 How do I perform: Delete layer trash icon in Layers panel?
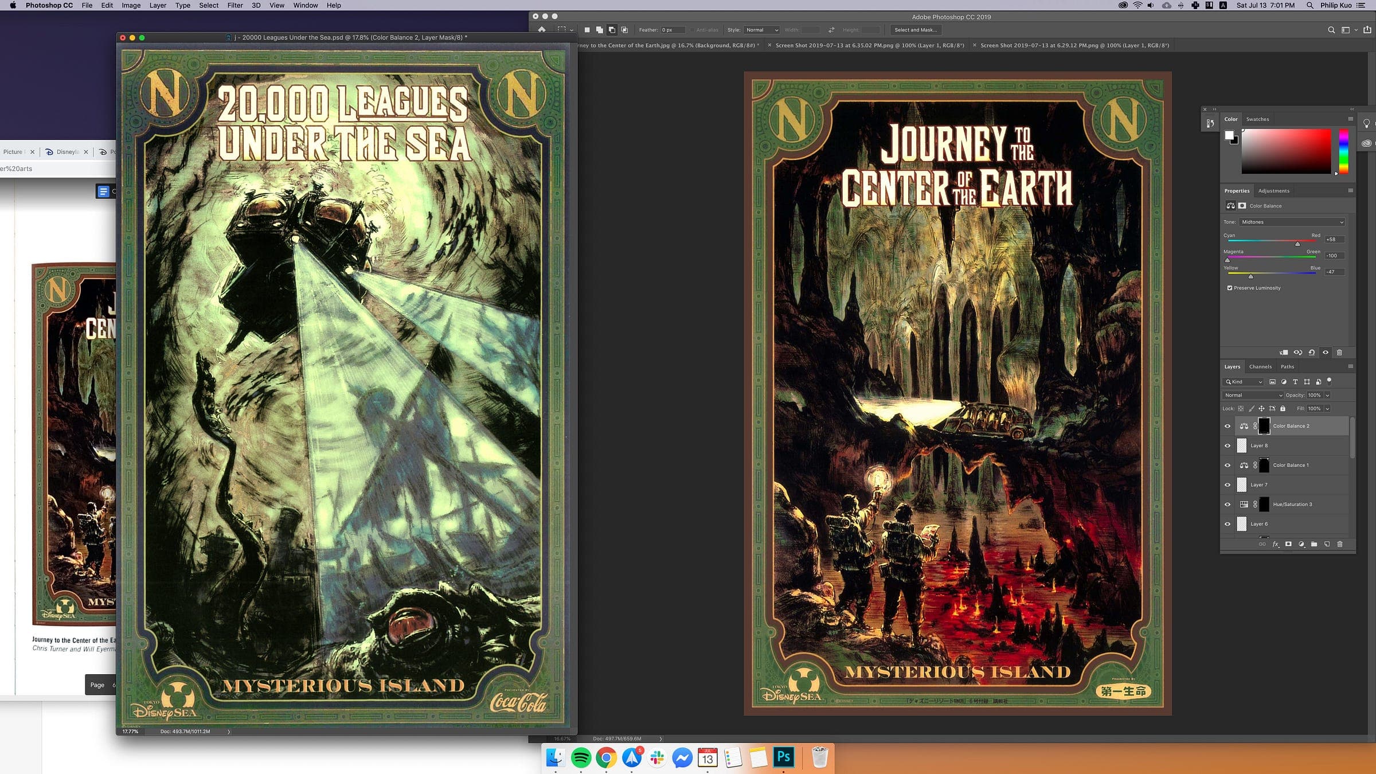tap(1340, 544)
